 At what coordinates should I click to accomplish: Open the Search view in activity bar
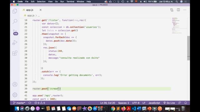[x=15, y=21]
